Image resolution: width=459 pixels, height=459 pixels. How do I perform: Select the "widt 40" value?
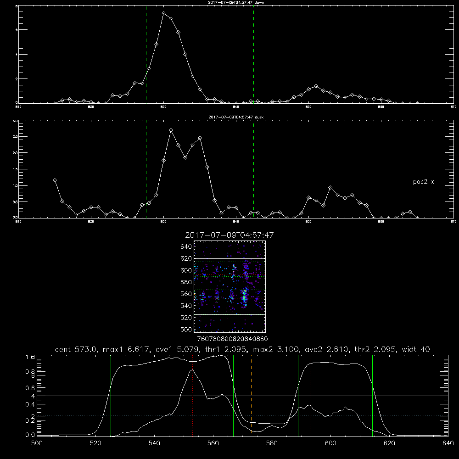[416, 349]
